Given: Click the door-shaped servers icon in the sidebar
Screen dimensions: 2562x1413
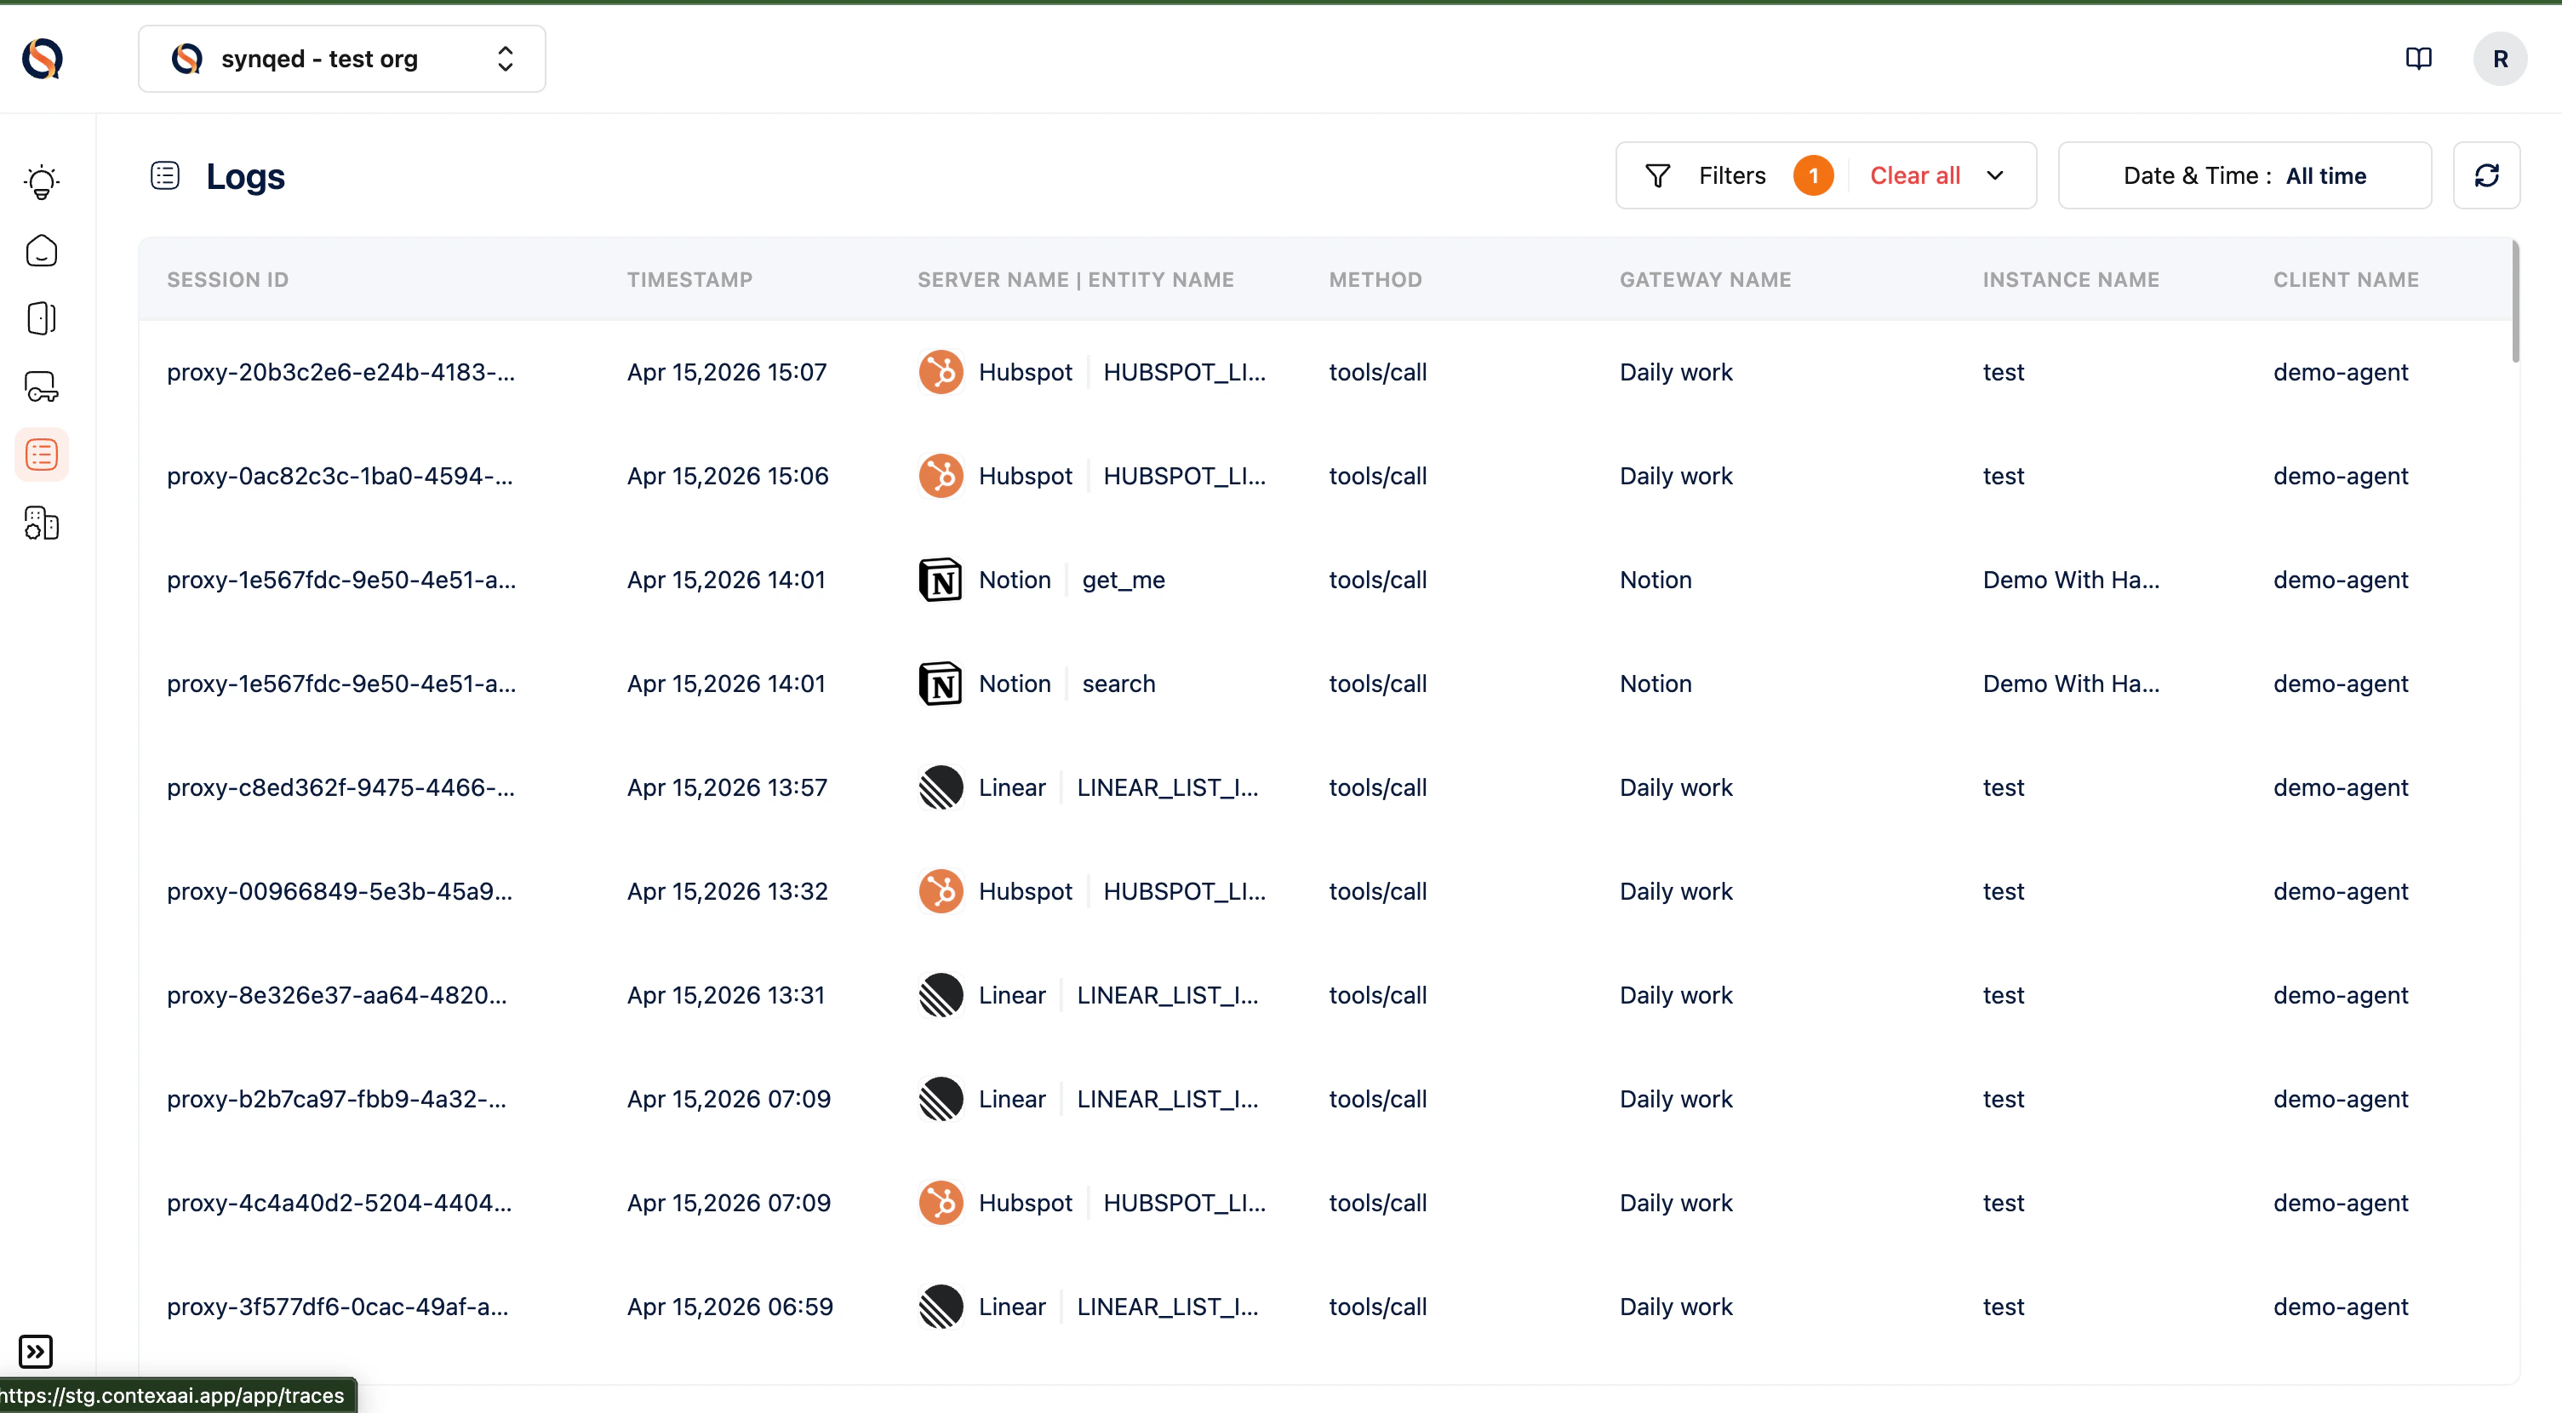Looking at the screenshot, I should click(41, 318).
